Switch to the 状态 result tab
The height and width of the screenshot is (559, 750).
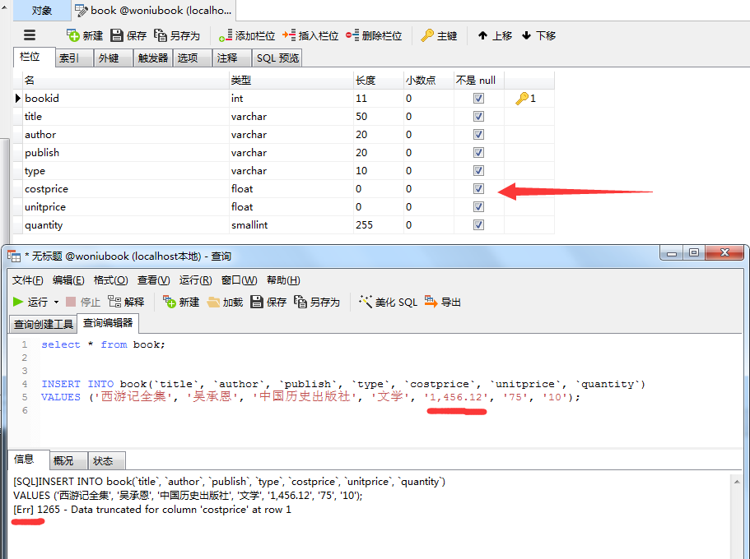coord(107,460)
